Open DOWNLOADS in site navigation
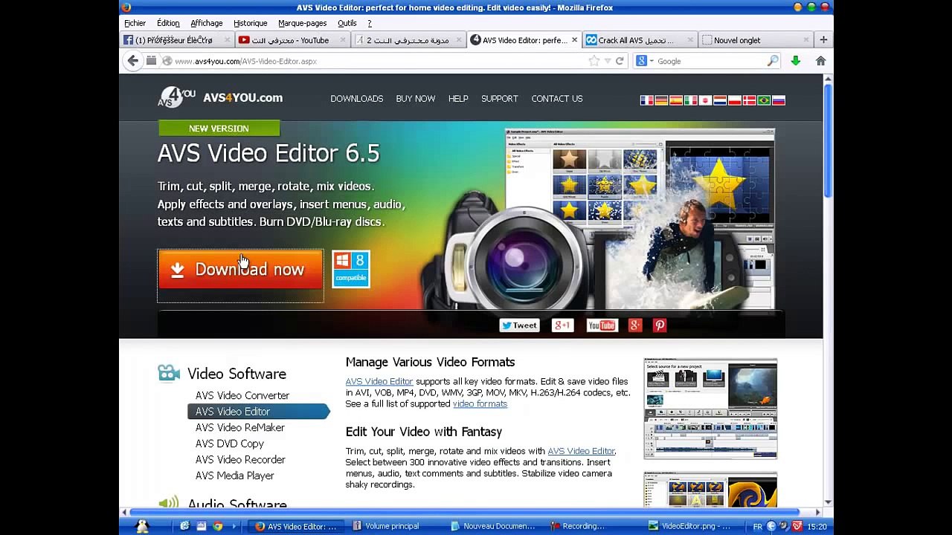The image size is (952, 535). [357, 99]
